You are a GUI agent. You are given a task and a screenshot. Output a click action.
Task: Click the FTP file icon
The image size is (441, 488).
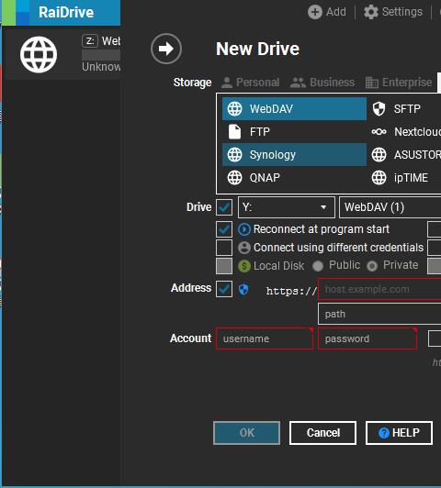coord(234,132)
